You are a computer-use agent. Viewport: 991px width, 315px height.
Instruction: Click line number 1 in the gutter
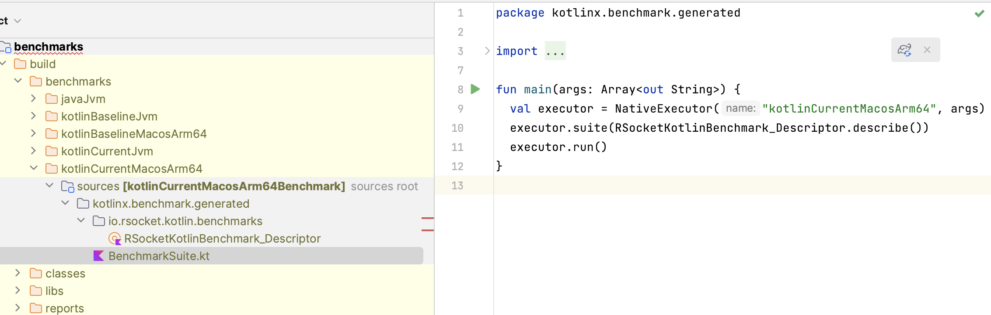point(461,13)
